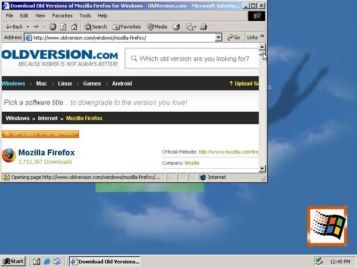Show browsing History icon
The height and width of the screenshot is (267, 357).
pyautogui.click(x=176, y=27)
